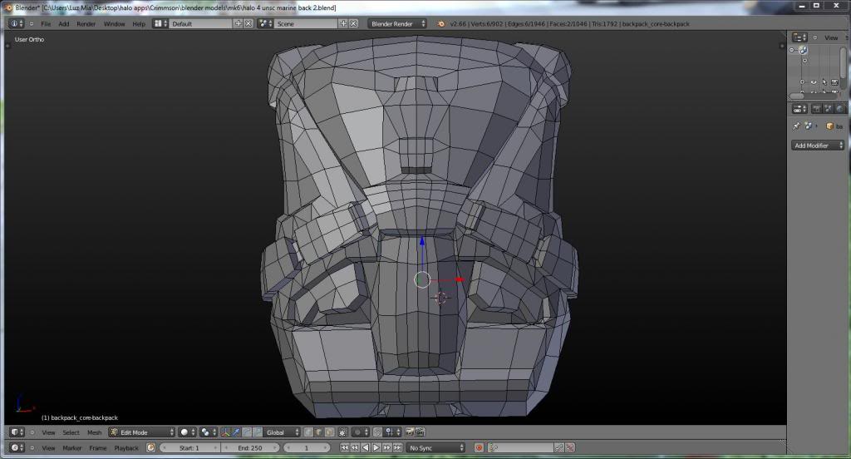Open the Edit Mode dropdown

141,432
